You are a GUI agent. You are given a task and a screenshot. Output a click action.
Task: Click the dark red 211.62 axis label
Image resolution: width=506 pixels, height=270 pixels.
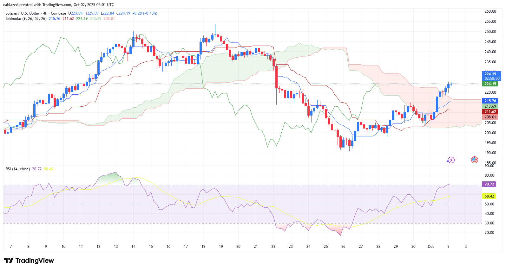pos(490,112)
